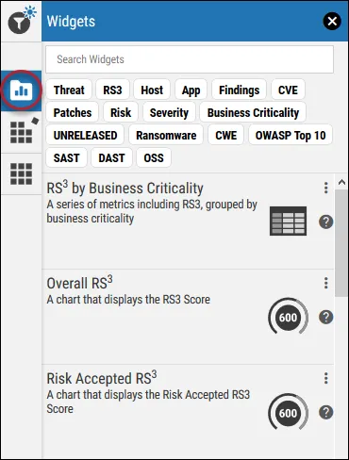Select the Severity tag
Screen dimensions: 349x460
tap(169, 113)
